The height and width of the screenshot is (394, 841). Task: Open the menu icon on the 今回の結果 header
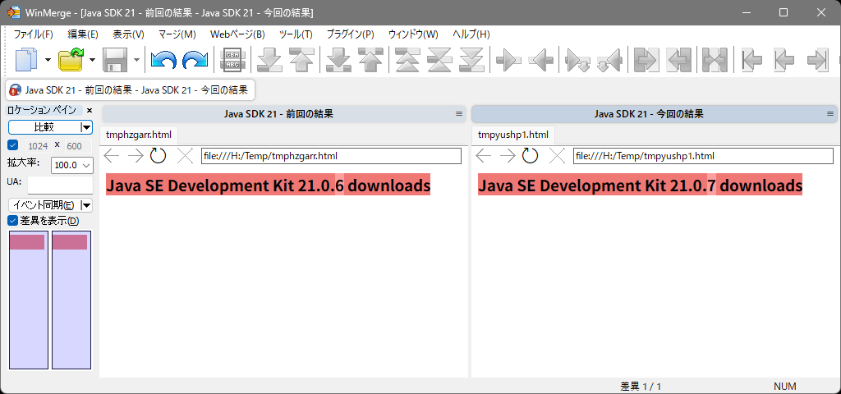coord(830,113)
